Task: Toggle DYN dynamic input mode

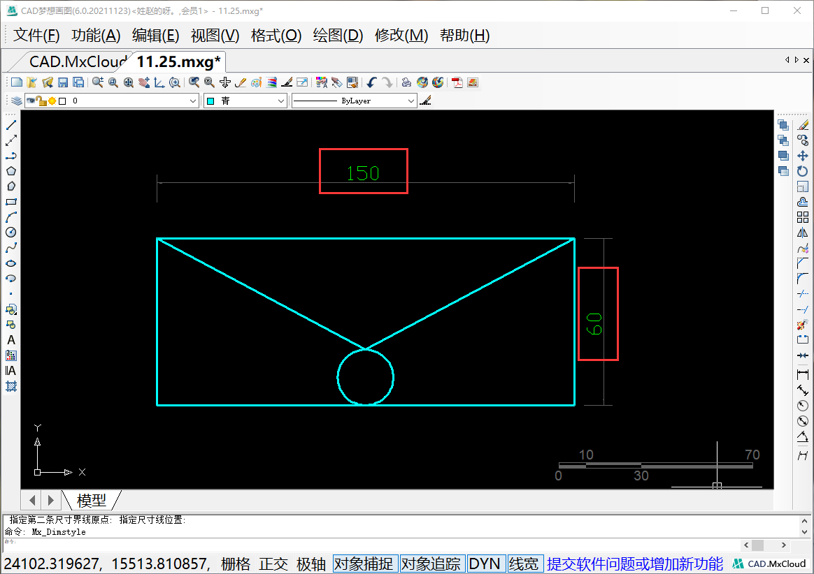Action: click(485, 564)
